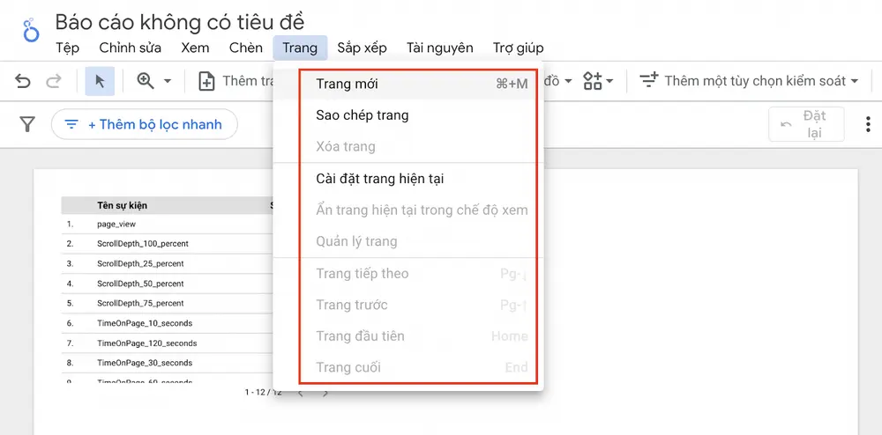Open the Tài nguyên menu

tap(440, 48)
